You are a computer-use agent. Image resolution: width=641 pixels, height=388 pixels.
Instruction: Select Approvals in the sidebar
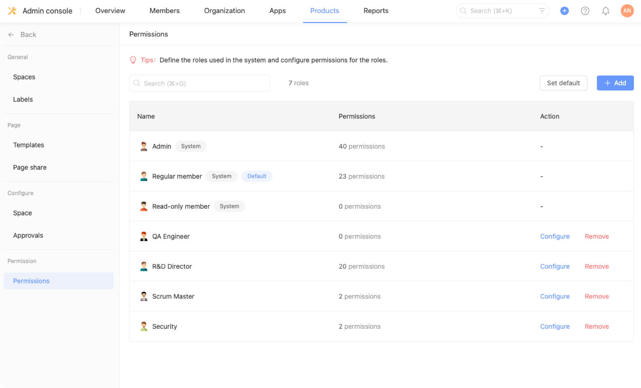pyautogui.click(x=28, y=236)
